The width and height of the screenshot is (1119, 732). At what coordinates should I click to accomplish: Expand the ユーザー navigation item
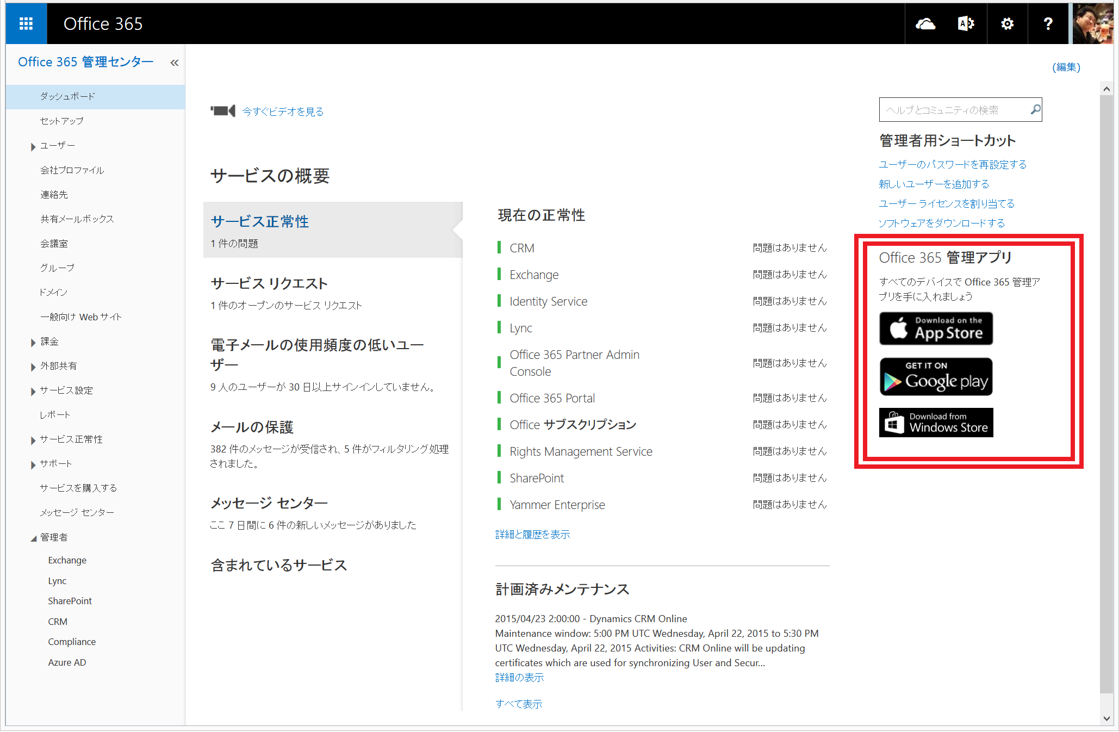33,146
